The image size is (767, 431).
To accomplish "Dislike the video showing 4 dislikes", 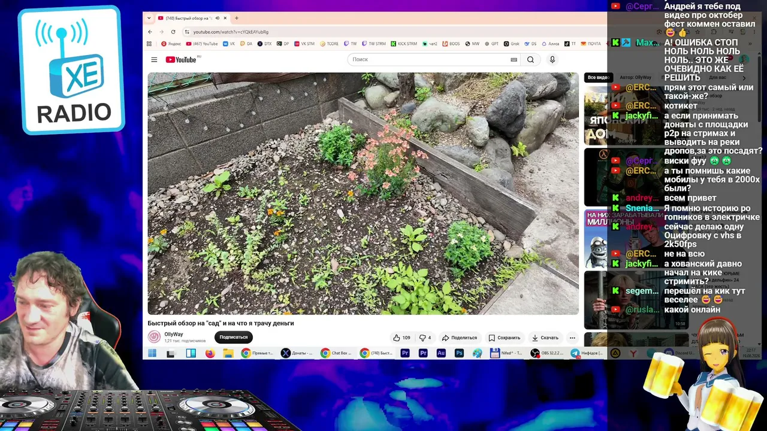I will [x=425, y=338].
